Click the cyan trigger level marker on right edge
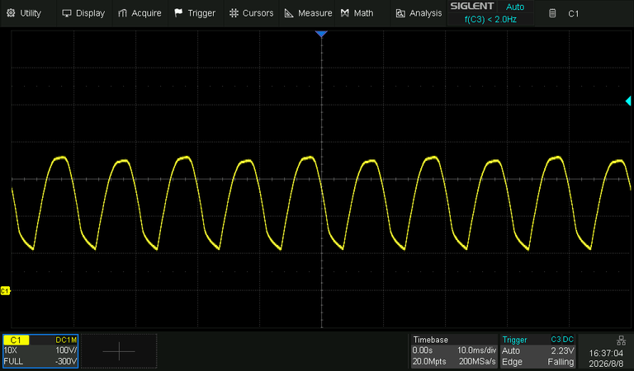This screenshot has height=371, width=634. pos(628,101)
